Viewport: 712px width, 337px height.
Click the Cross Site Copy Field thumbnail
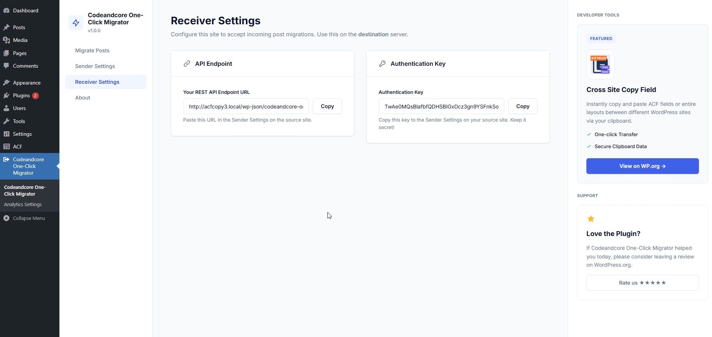(600, 64)
